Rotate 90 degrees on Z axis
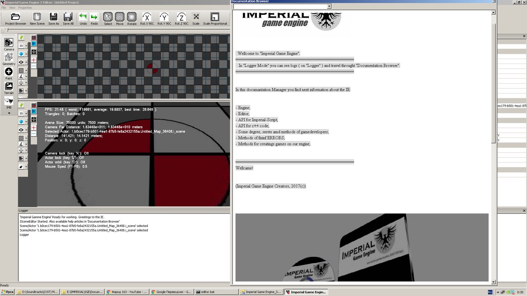This screenshot has width=527, height=296. click(182, 18)
